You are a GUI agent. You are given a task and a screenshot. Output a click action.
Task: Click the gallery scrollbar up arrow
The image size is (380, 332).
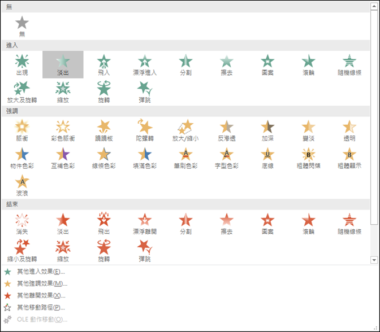point(374,6)
